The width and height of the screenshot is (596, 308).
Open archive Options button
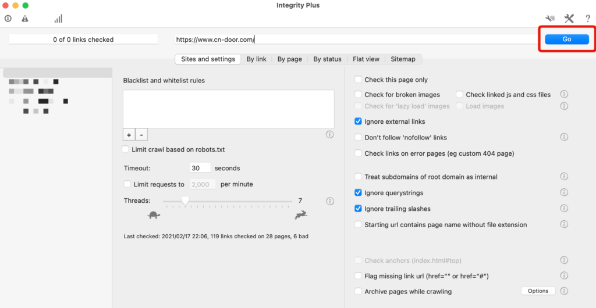tap(538, 291)
